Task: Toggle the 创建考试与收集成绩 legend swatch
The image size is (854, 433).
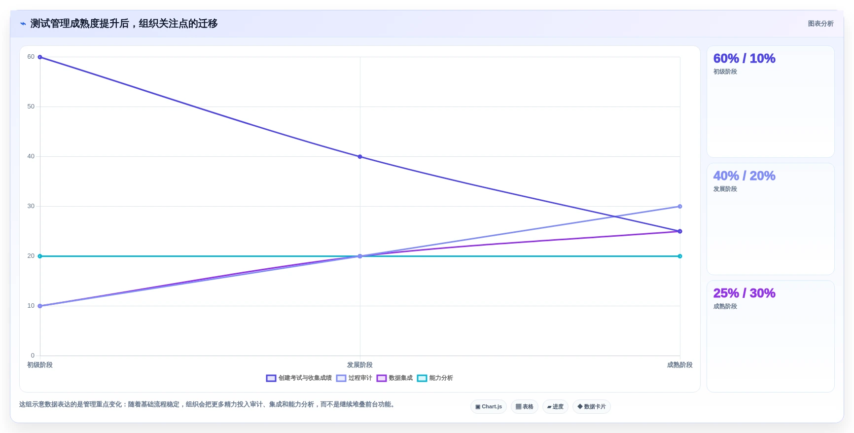Action: [x=271, y=378]
